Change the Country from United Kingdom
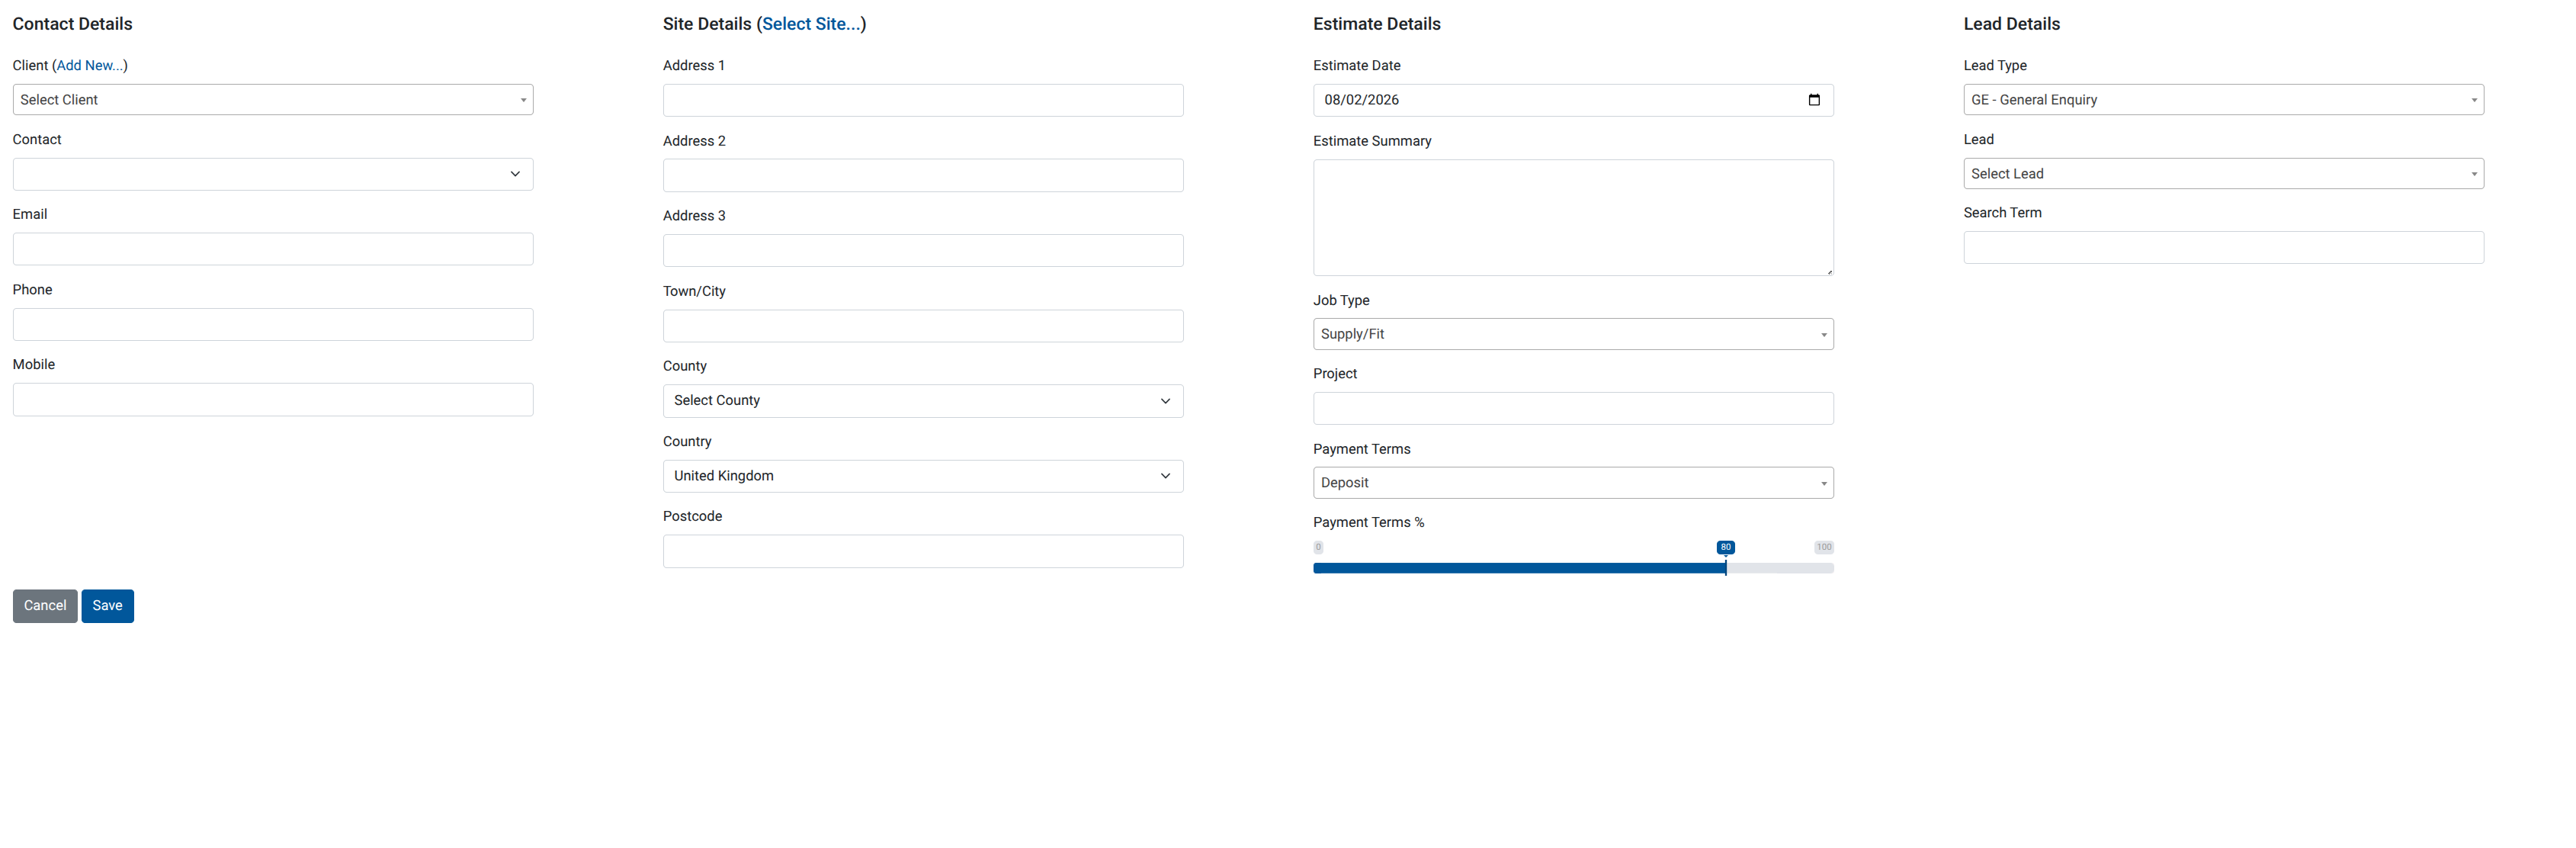Image resolution: width=2576 pixels, height=848 pixels. [922, 476]
